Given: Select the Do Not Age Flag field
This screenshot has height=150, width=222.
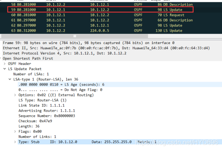Looking at the screenshot, I should tap(61, 90).
